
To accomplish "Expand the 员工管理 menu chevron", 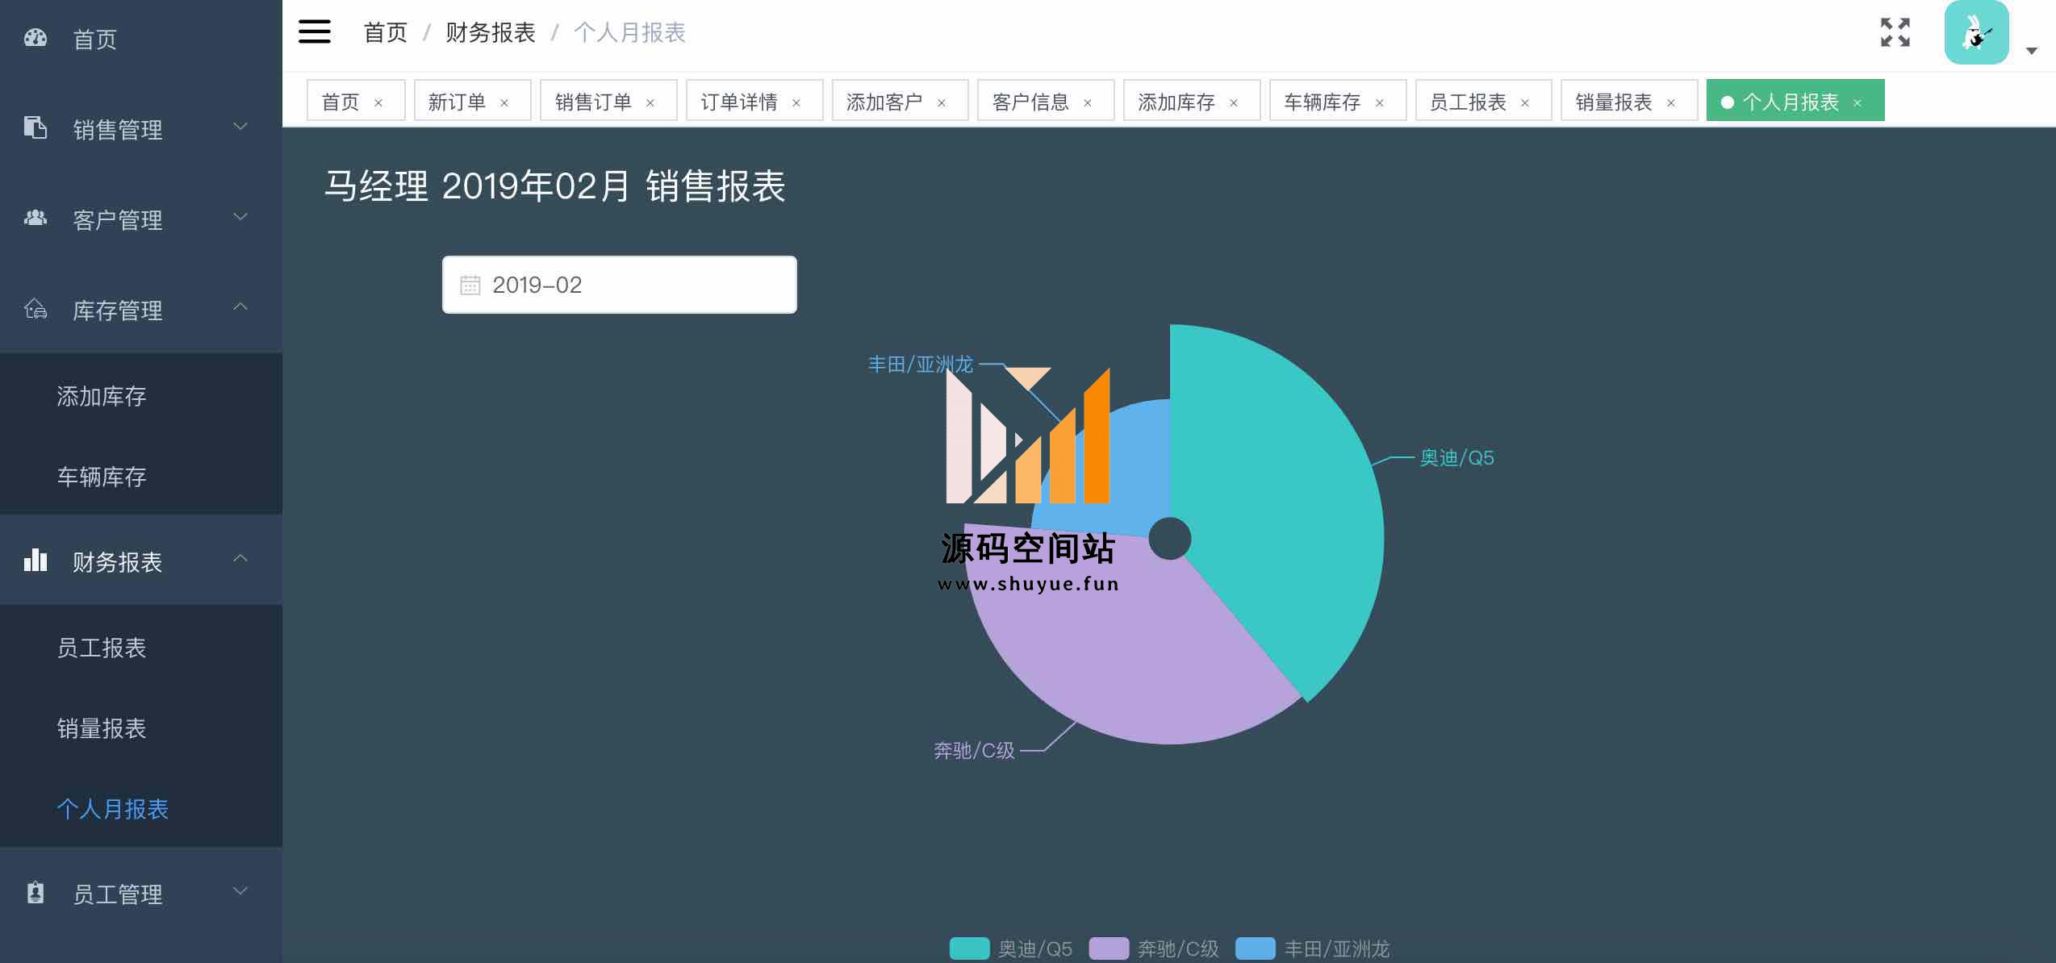I will click(x=240, y=890).
